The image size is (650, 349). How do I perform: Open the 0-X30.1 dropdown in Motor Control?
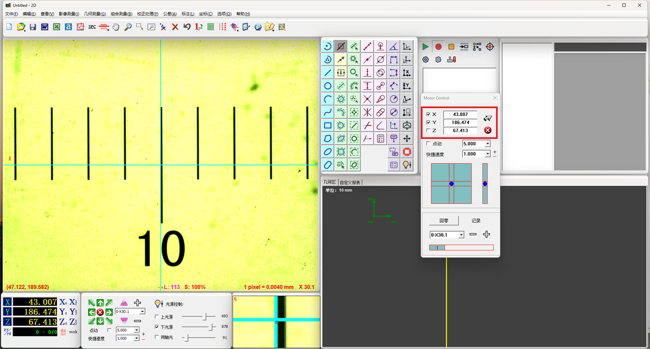[x=461, y=235]
